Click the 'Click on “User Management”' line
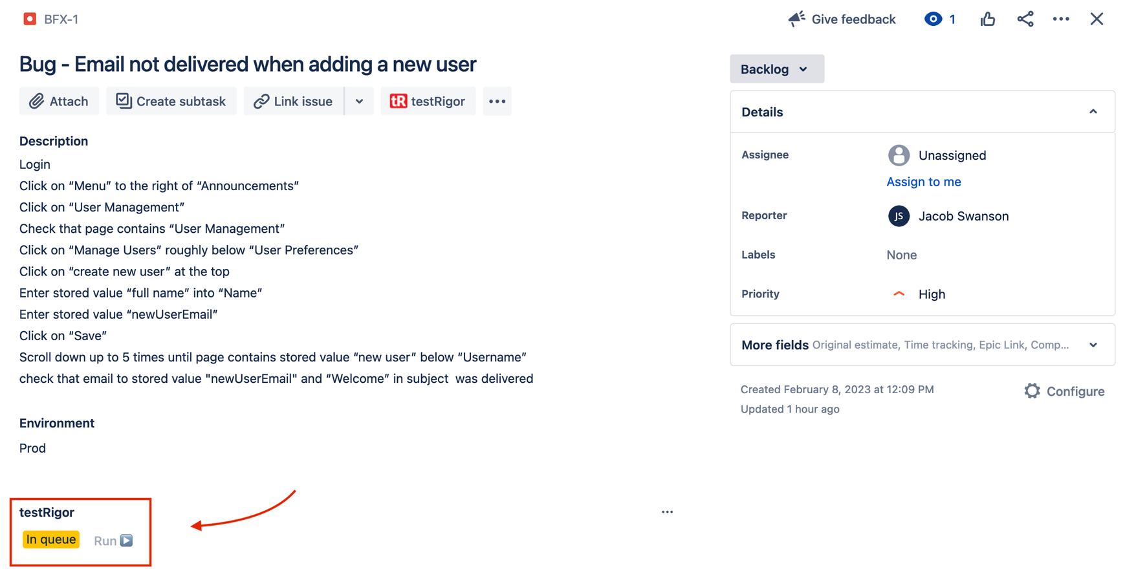The height and width of the screenshot is (582, 1125). click(x=102, y=207)
